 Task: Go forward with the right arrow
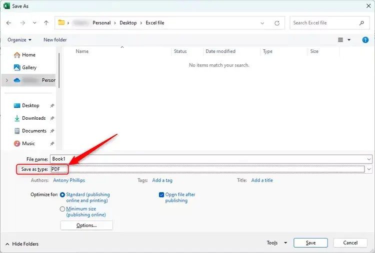[x=22, y=23]
